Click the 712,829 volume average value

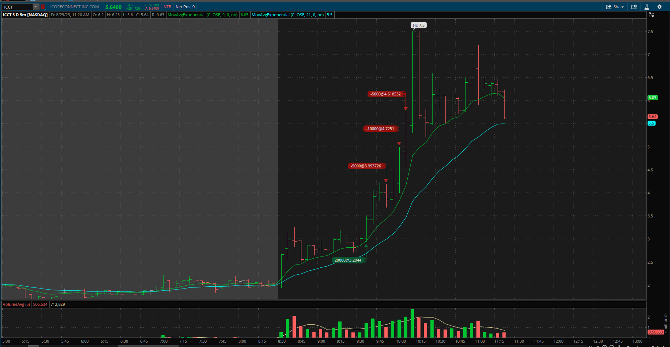tap(58, 304)
